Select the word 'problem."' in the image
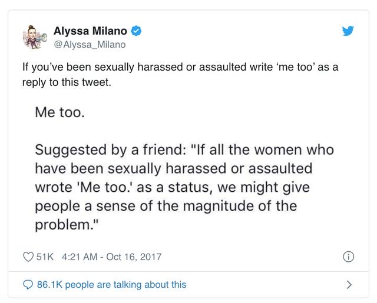This screenshot has height=303, width=377. (x=67, y=225)
